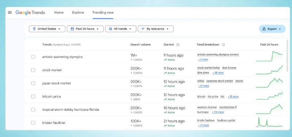Click the 'hurricane' related query

(203, 112)
